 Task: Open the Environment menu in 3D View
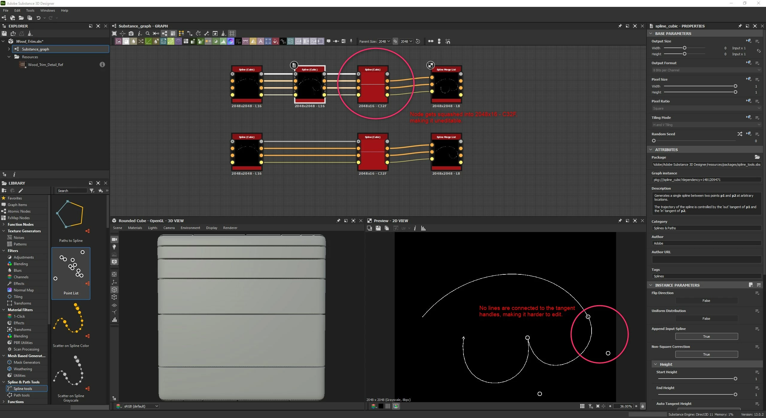tap(190, 228)
